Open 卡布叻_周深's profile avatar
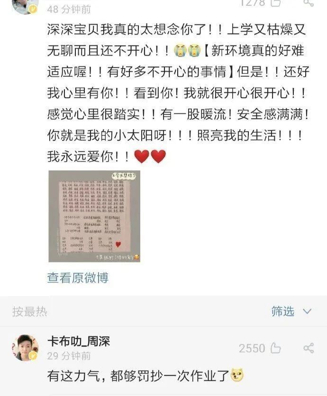Screen dimensions: 327x396 click(x=25, y=348)
